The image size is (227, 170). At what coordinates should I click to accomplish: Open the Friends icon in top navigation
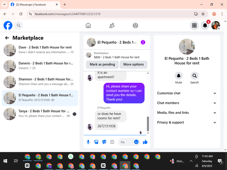tap(112, 25)
